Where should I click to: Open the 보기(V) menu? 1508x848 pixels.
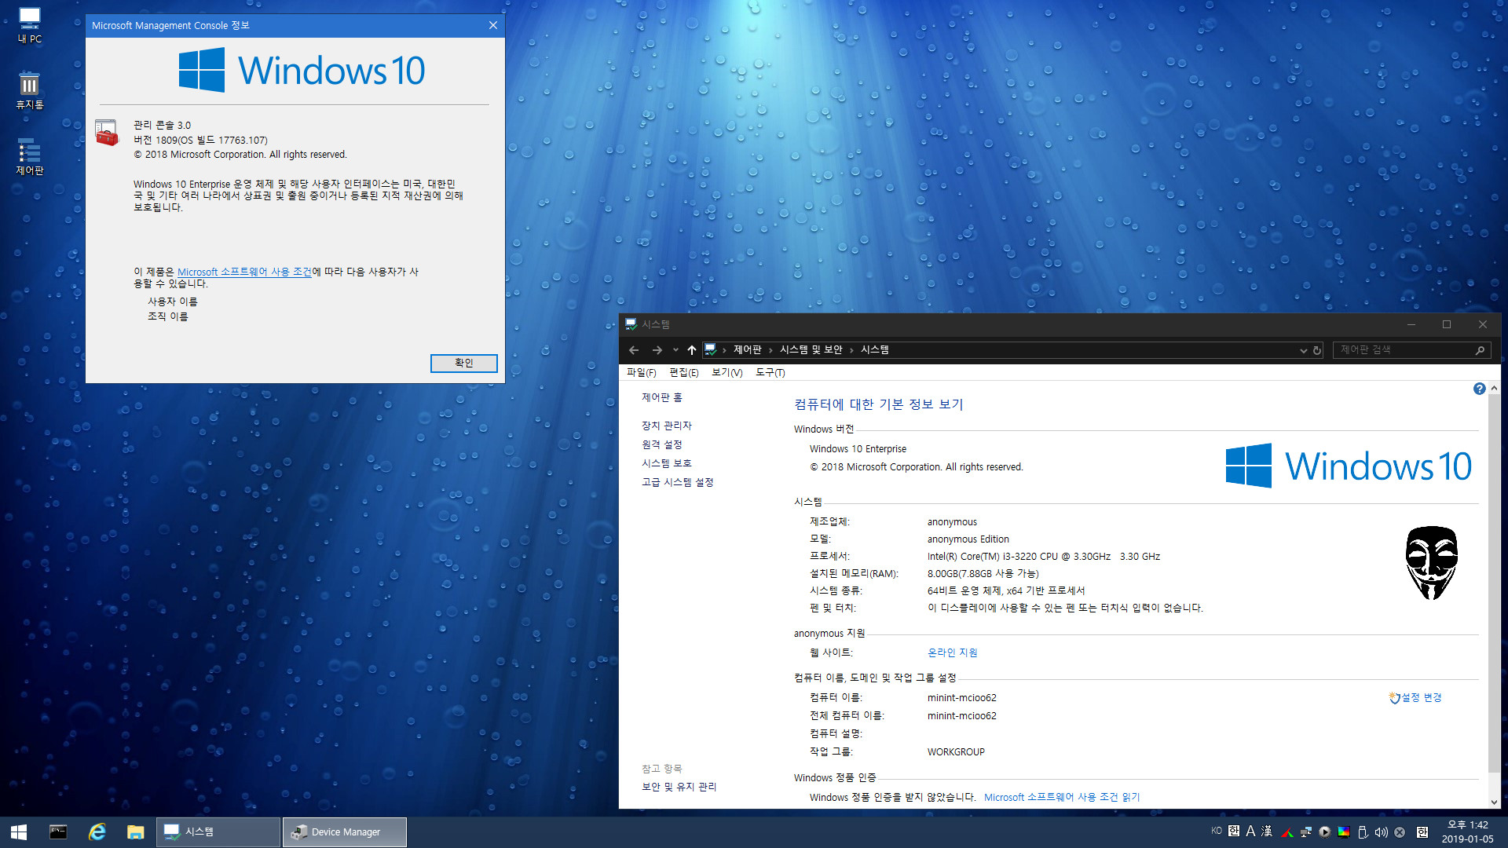[x=727, y=372]
